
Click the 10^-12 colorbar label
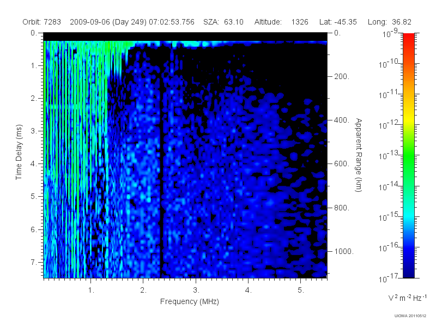tap(389, 125)
